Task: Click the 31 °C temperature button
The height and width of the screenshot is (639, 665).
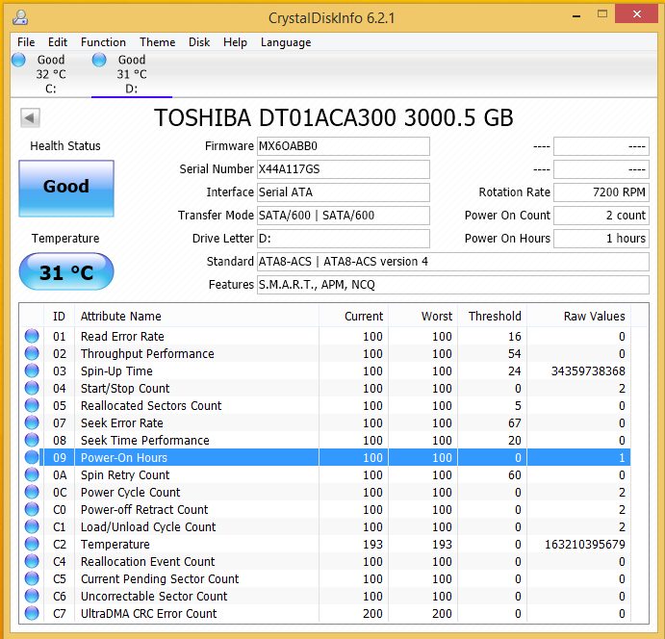Action: tap(66, 273)
